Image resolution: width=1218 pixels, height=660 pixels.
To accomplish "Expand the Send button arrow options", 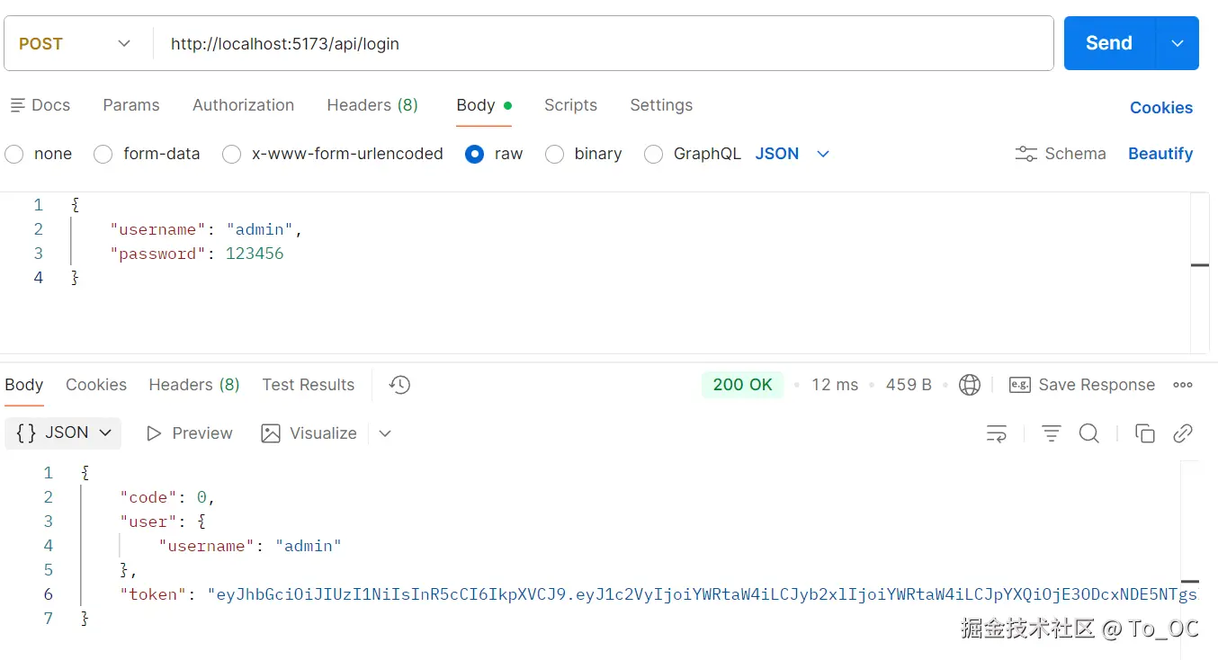I will point(1178,43).
